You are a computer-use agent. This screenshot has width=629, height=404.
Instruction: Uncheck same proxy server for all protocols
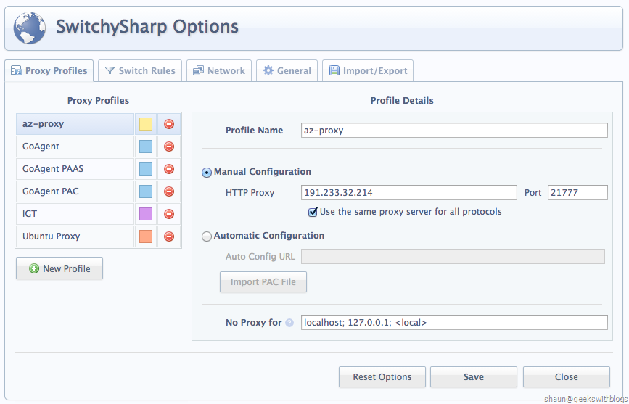(x=313, y=212)
